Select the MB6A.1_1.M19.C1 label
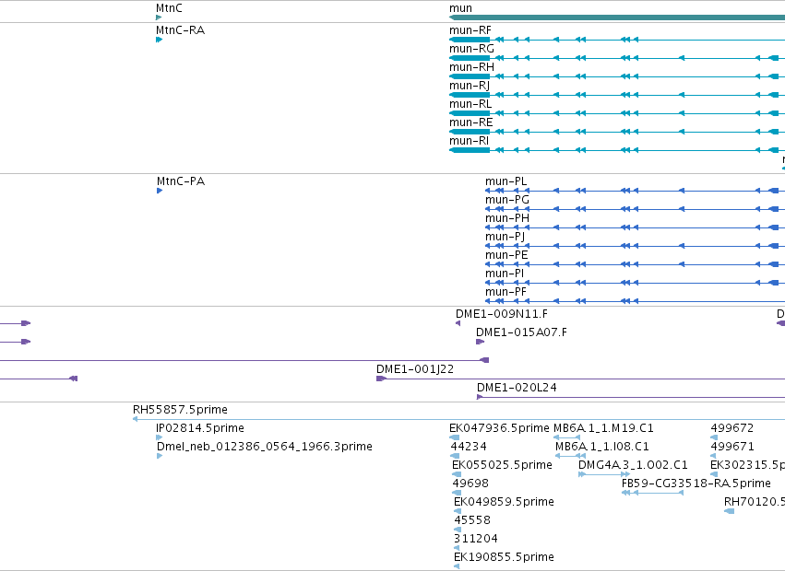The height and width of the screenshot is (571, 785). (603, 428)
